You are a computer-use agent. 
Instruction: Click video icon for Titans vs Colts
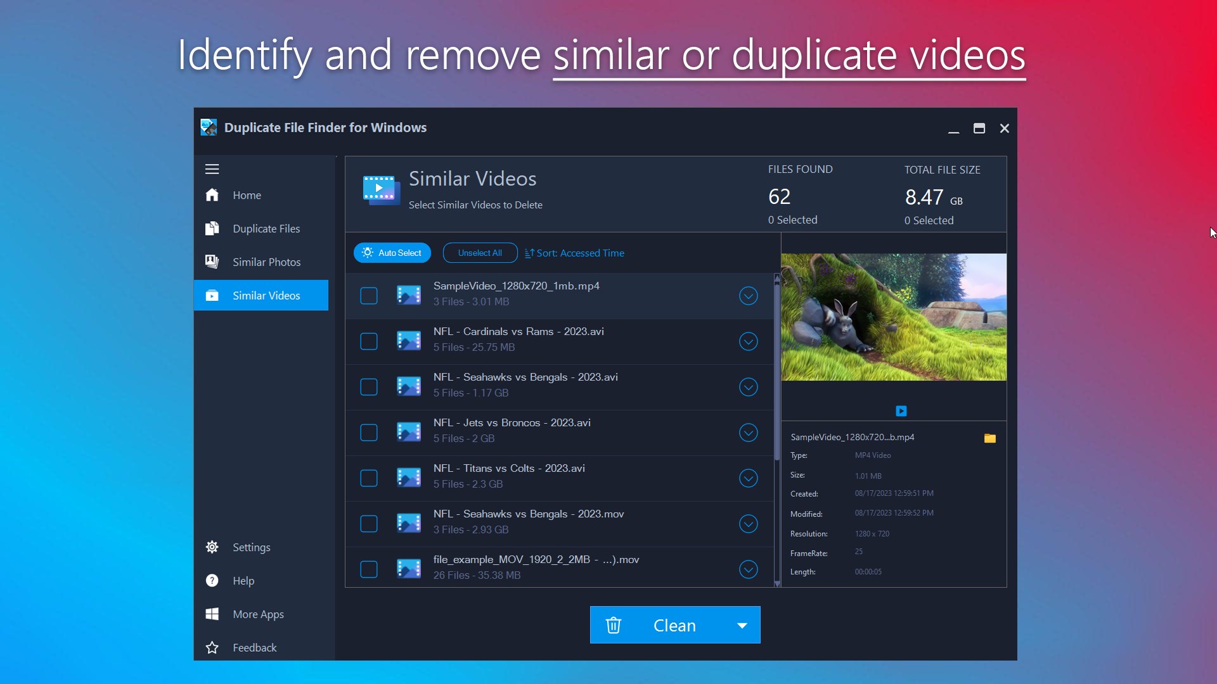point(409,478)
